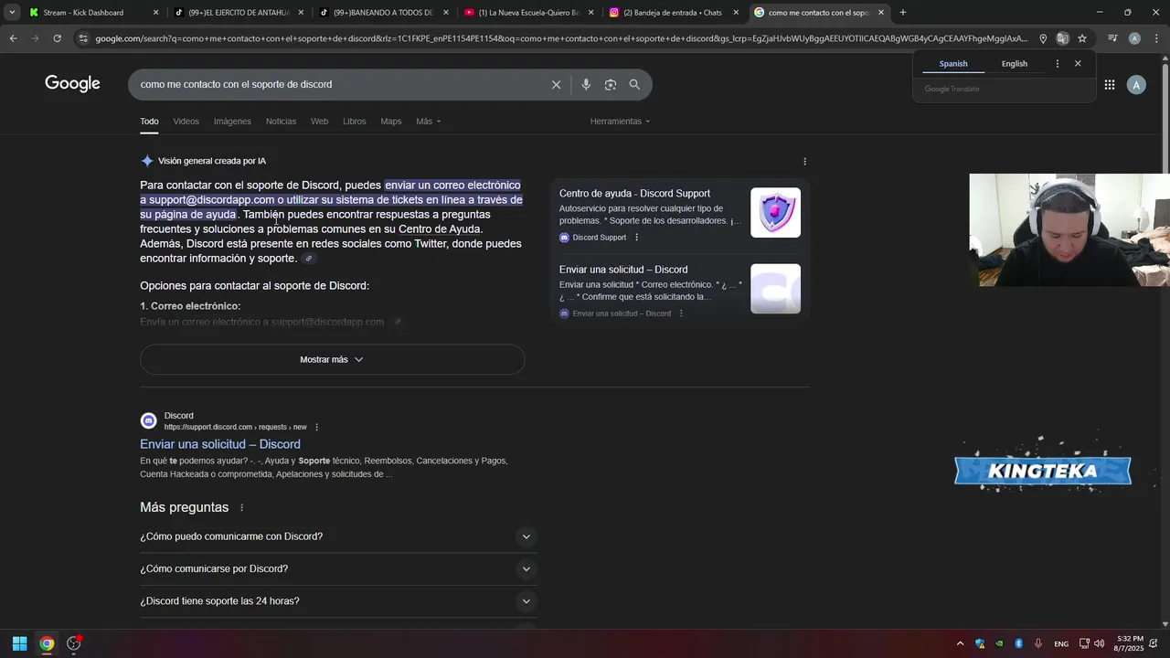Open translate popup options menu
This screenshot has width=1170, height=658.
pyautogui.click(x=1058, y=64)
